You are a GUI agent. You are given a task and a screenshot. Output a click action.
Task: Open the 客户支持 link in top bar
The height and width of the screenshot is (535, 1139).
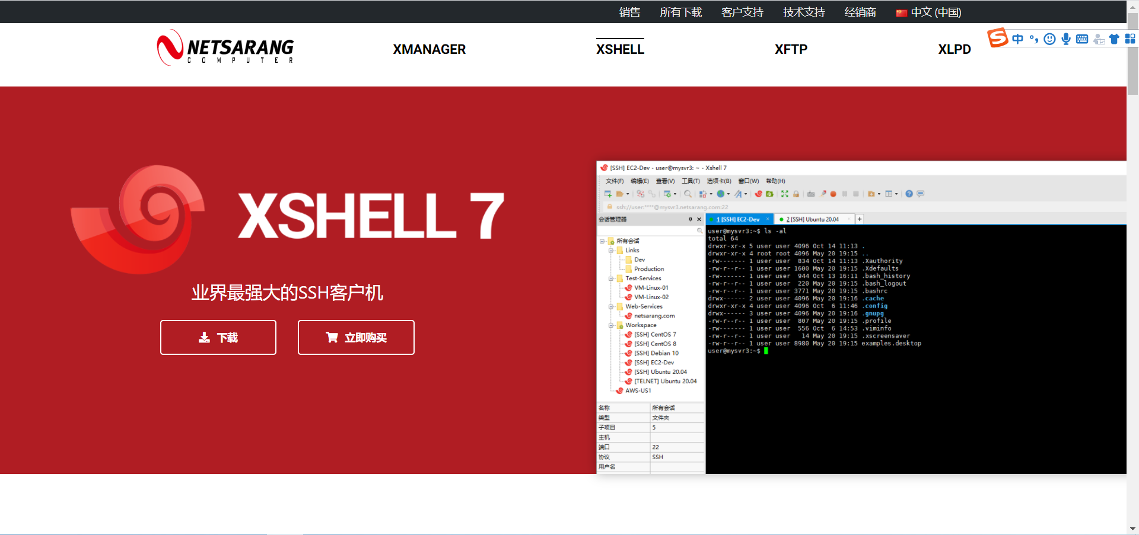pyautogui.click(x=742, y=12)
